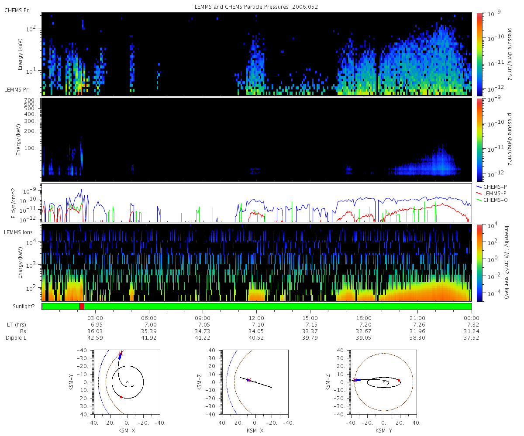Image resolution: width=524 pixels, height=436 pixels.
Task: Click the red X marker in the KSM-X/KSM-Y orbit plot
Action: click(x=121, y=354)
